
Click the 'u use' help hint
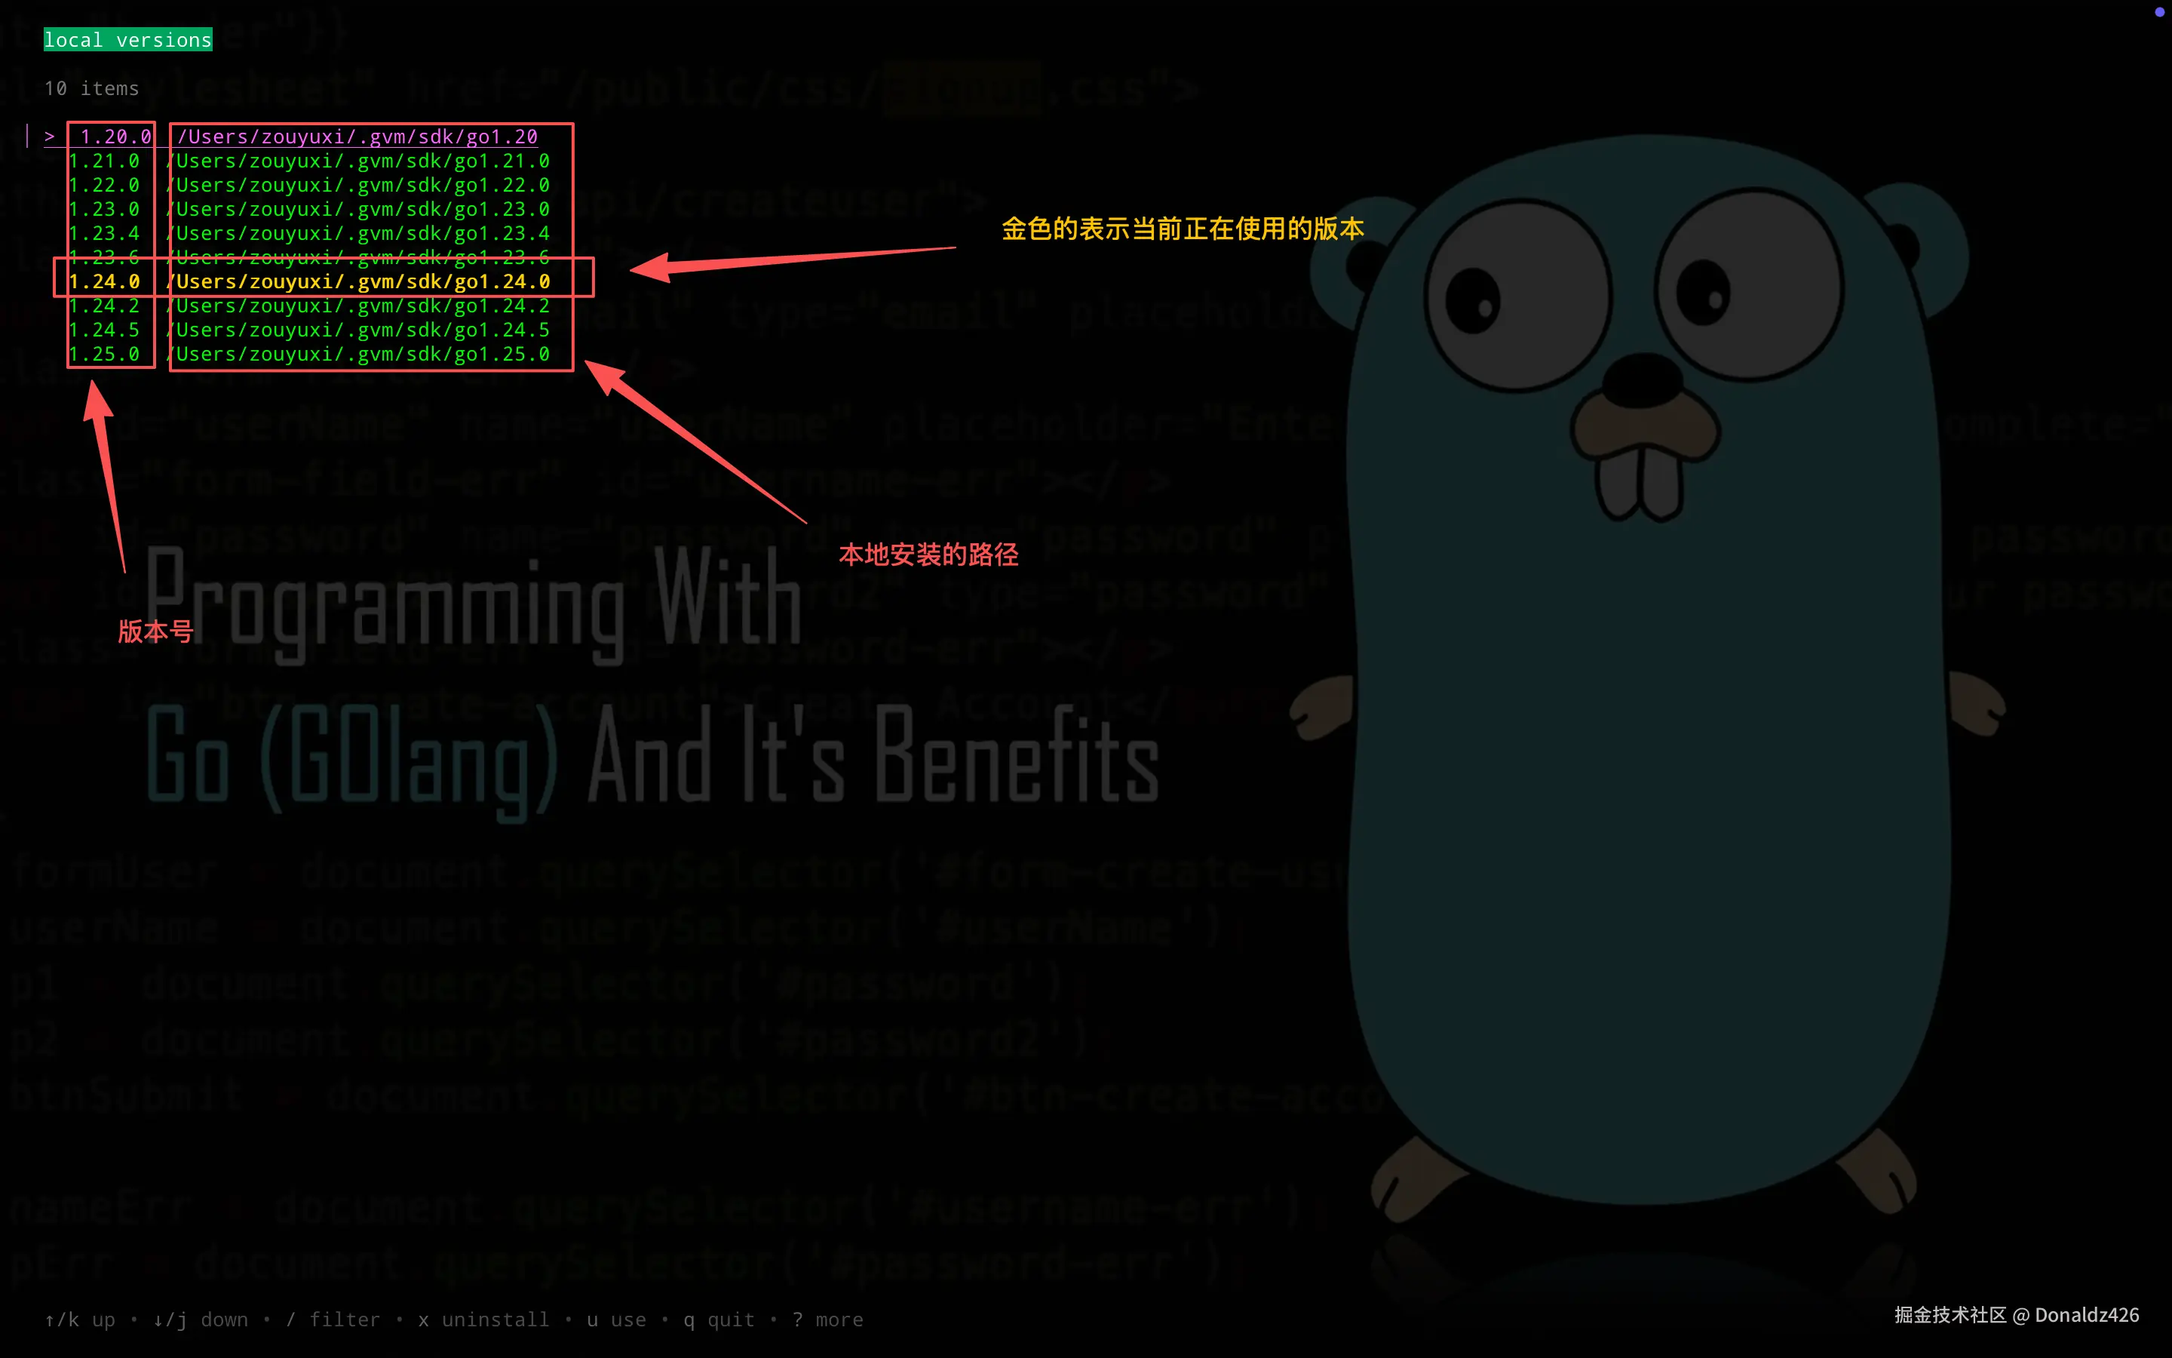coord(617,1320)
